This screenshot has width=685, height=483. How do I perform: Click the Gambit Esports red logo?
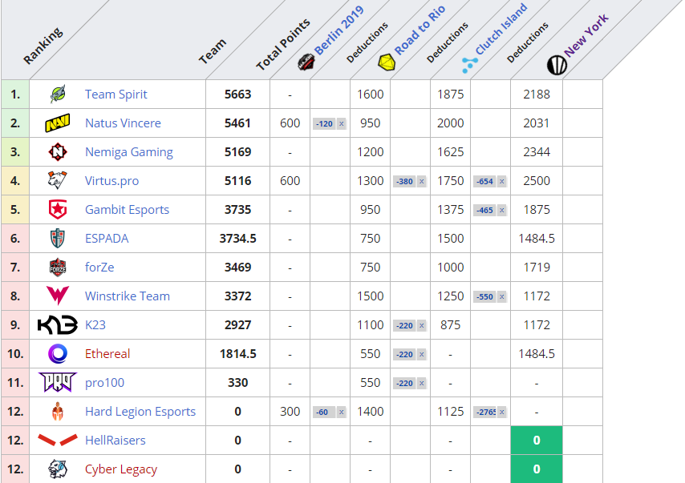[58, 210]
